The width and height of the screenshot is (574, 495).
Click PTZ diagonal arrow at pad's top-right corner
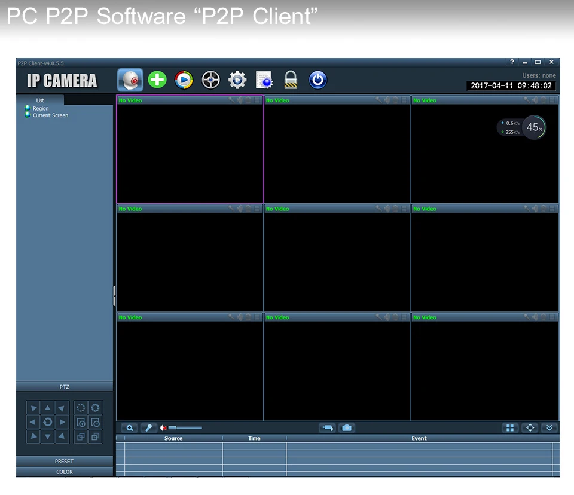[x=62, y=408]
